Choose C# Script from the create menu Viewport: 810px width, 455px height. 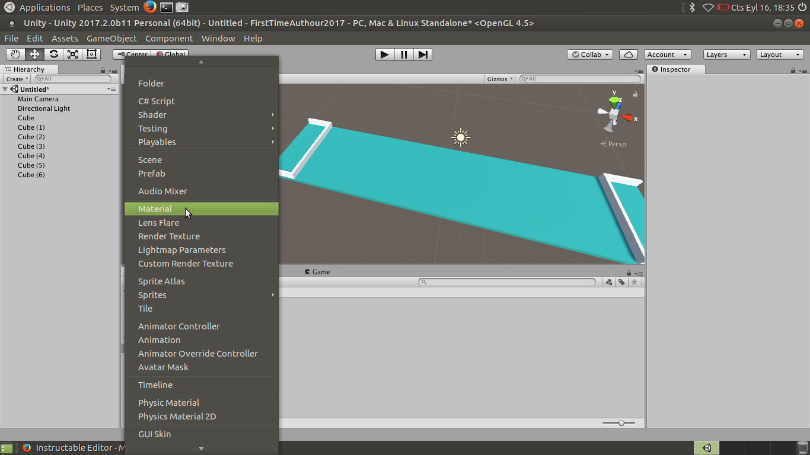202,101
